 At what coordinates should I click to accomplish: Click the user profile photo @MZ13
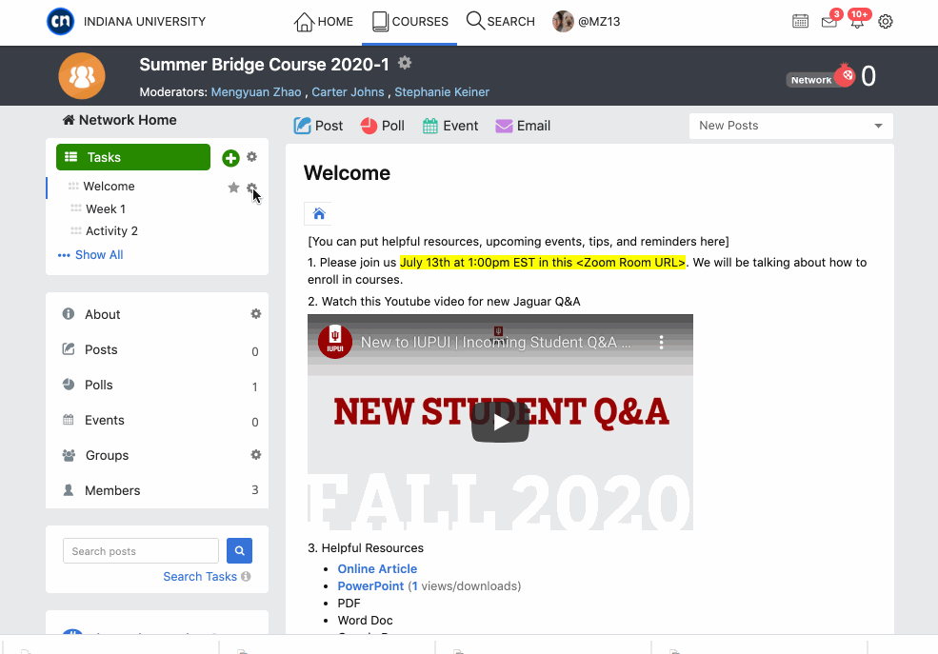pyautogui.click(x=563, y=22)
